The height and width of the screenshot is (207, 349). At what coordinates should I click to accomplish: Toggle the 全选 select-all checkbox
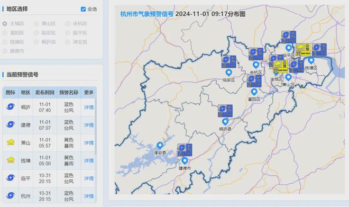(x=83, y=9)
